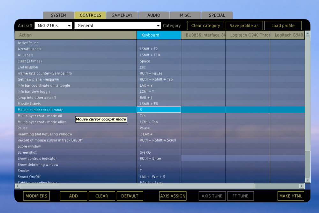
Task: Click the vertical scrollbar thumb
Action: point(308,93)
